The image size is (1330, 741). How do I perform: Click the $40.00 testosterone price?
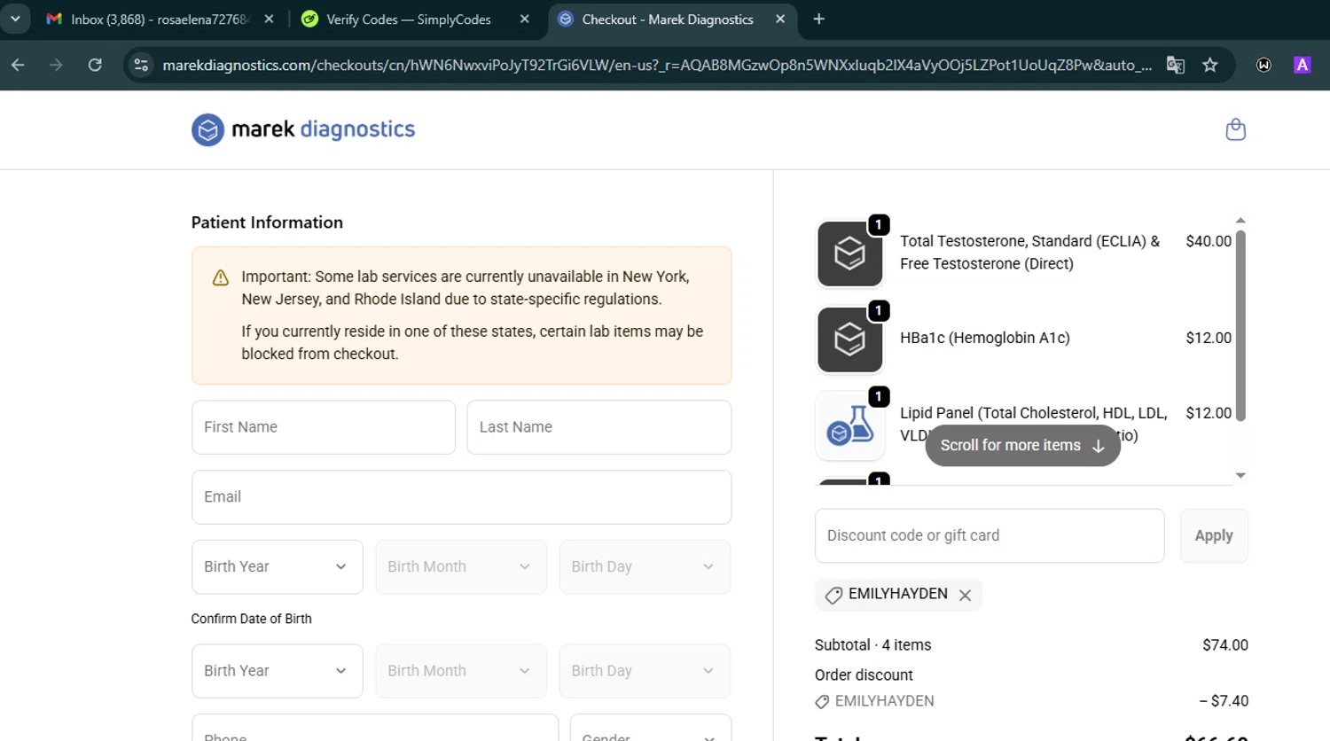click(x=1209, y=241)
